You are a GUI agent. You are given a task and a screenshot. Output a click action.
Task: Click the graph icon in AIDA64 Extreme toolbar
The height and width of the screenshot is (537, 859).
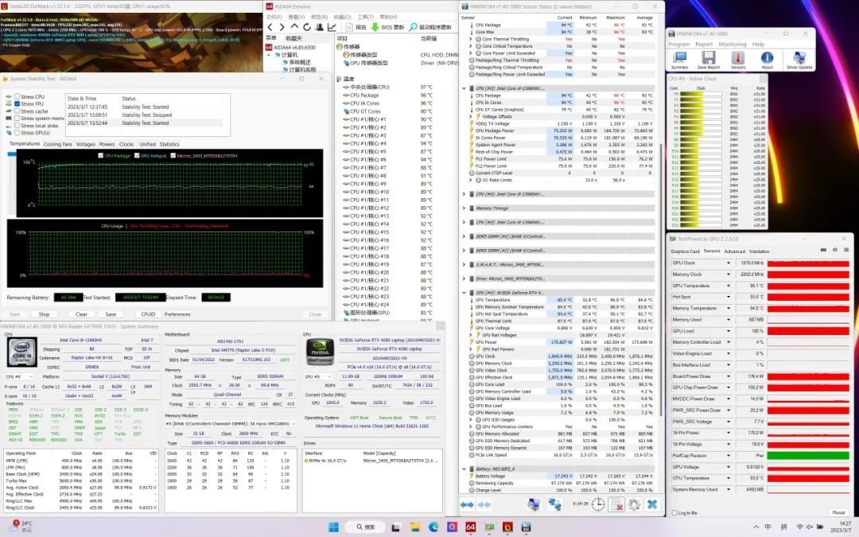[x=332, y=27]
